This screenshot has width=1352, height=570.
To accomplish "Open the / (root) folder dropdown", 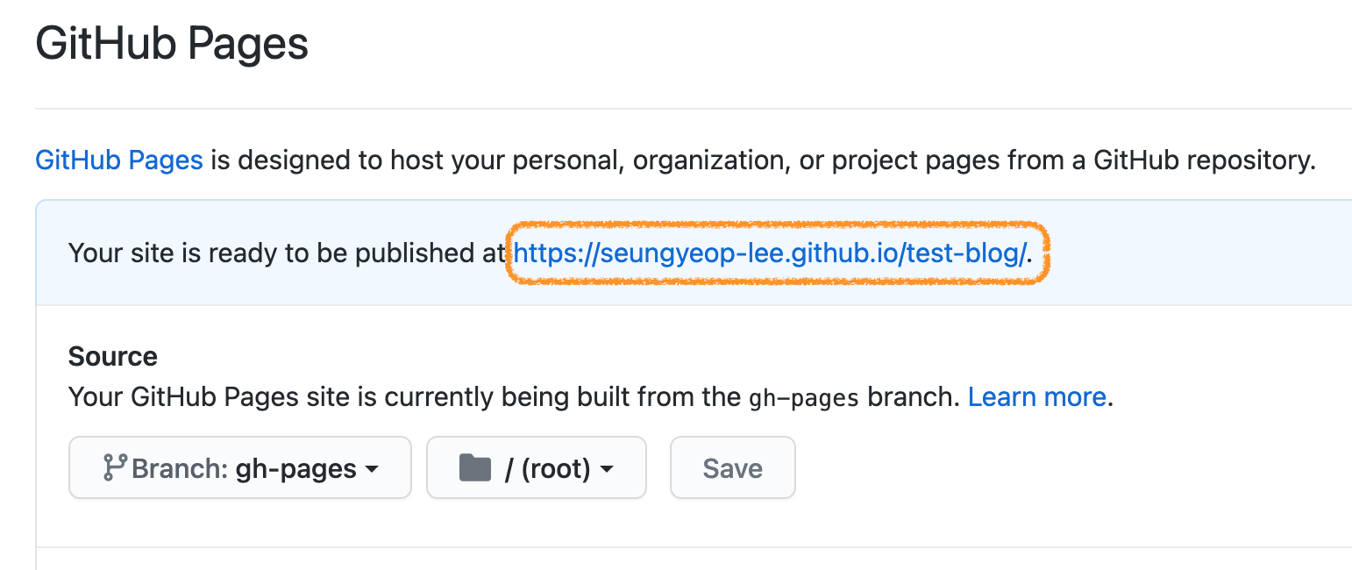I will pyautogui.click(x=536, y=468).
